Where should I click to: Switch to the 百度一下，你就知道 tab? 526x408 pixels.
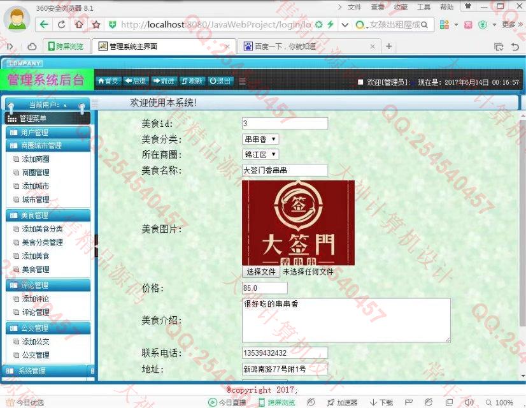pos(308,47)
